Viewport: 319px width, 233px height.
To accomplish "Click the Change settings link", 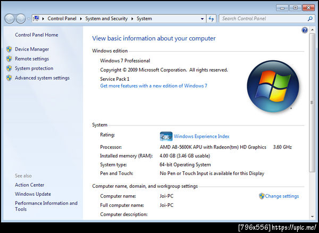I will [282, 196].
